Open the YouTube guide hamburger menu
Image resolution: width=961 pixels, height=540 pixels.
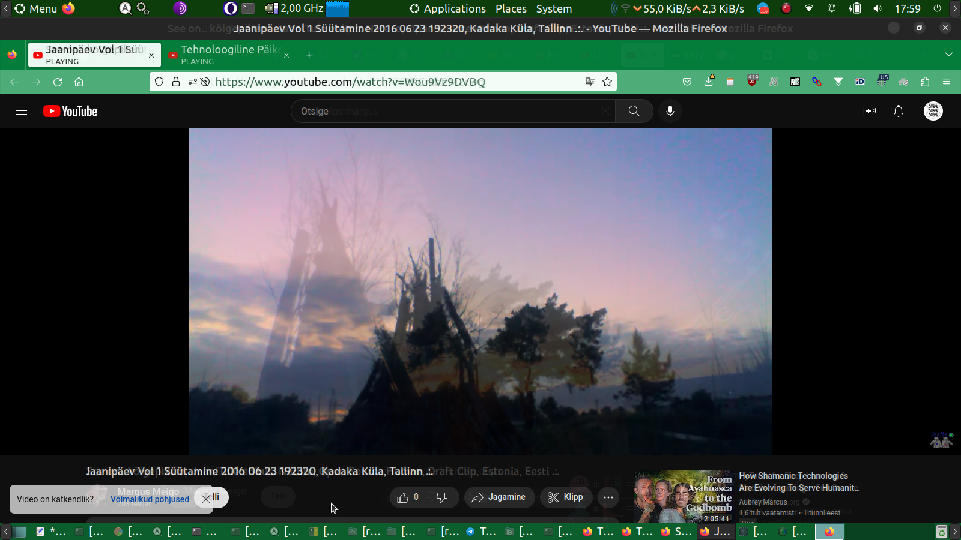click(22, 111)
